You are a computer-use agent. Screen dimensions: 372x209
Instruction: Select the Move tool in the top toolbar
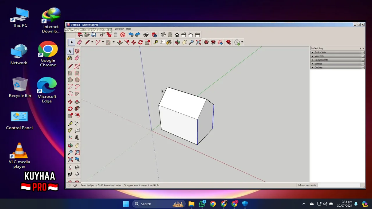[x=133, y=42]
